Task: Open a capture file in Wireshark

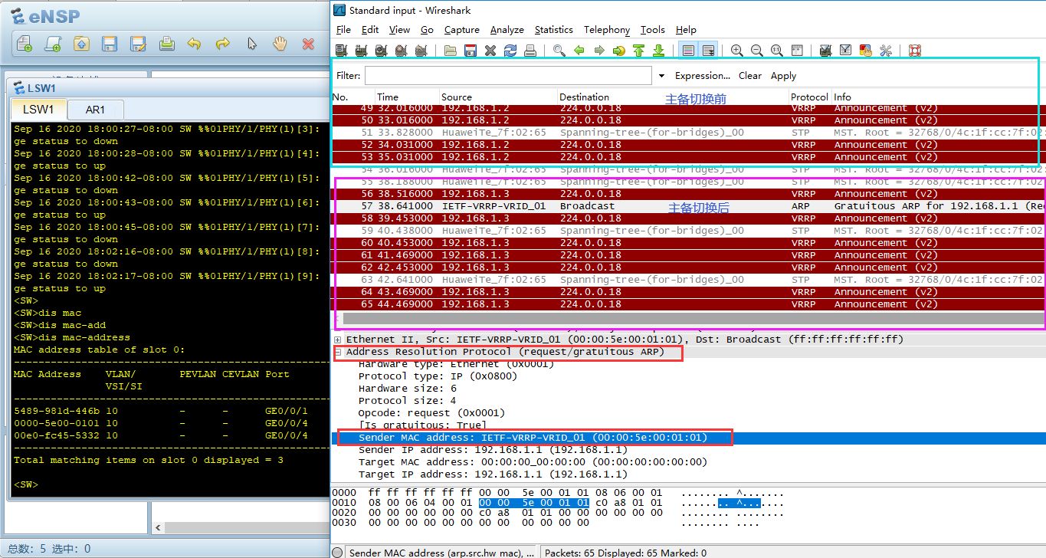Action: 451,51
